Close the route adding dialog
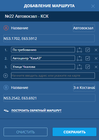The width and height of the screenshot is (99, 140). point(93,6)
